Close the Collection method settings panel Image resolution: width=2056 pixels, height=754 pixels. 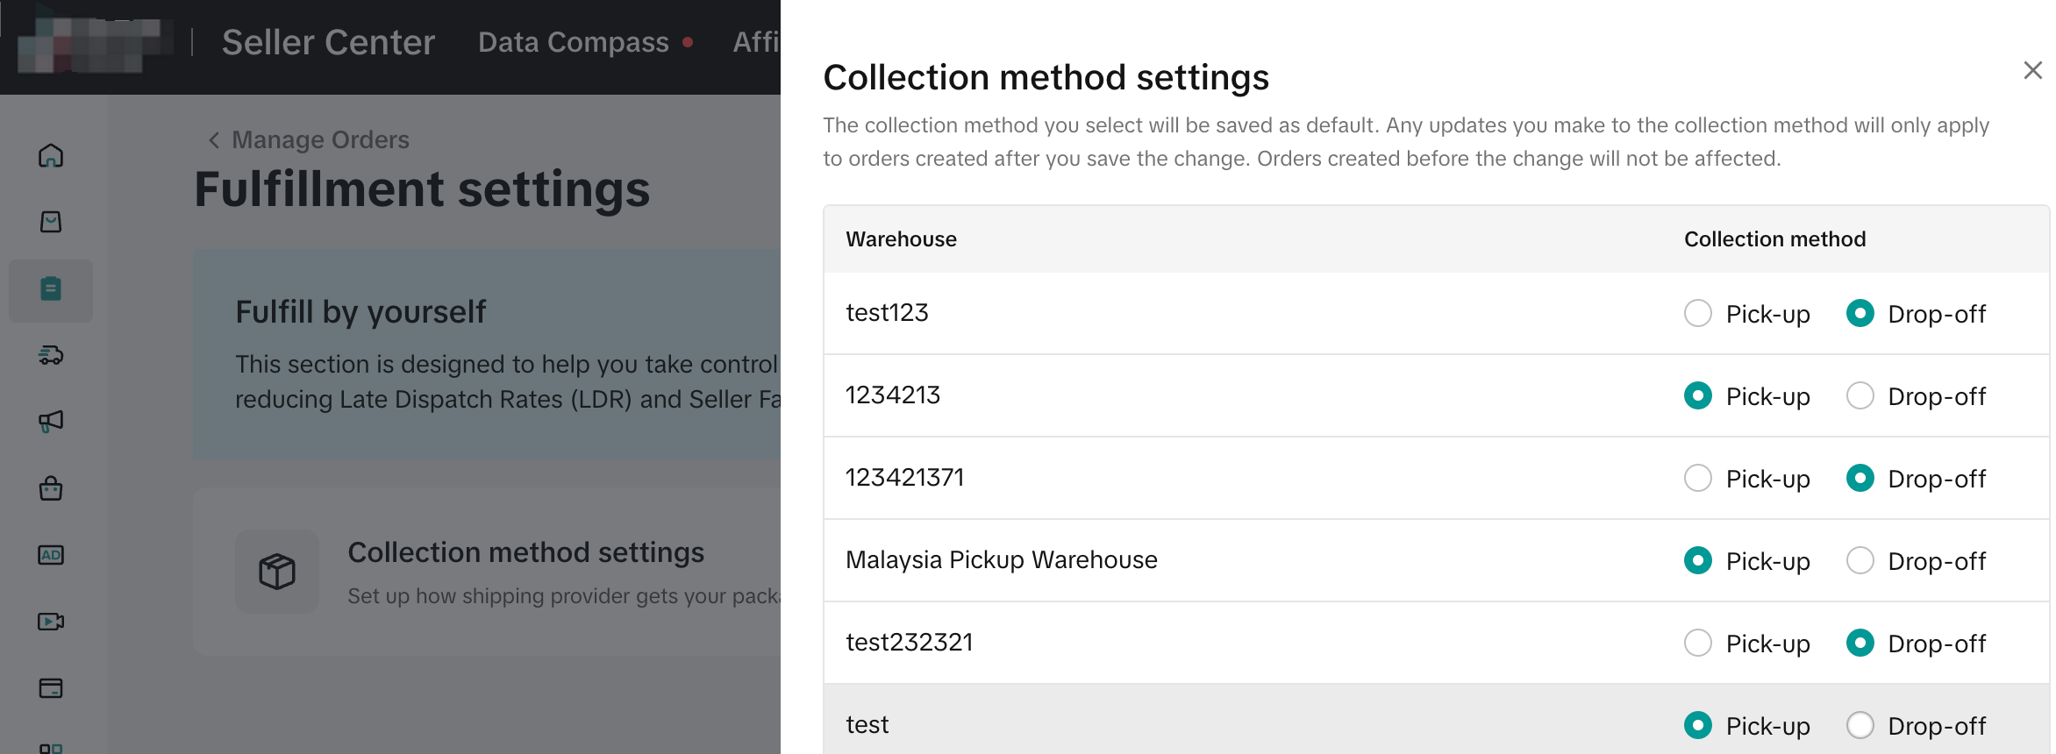[x=2032, y=70]
